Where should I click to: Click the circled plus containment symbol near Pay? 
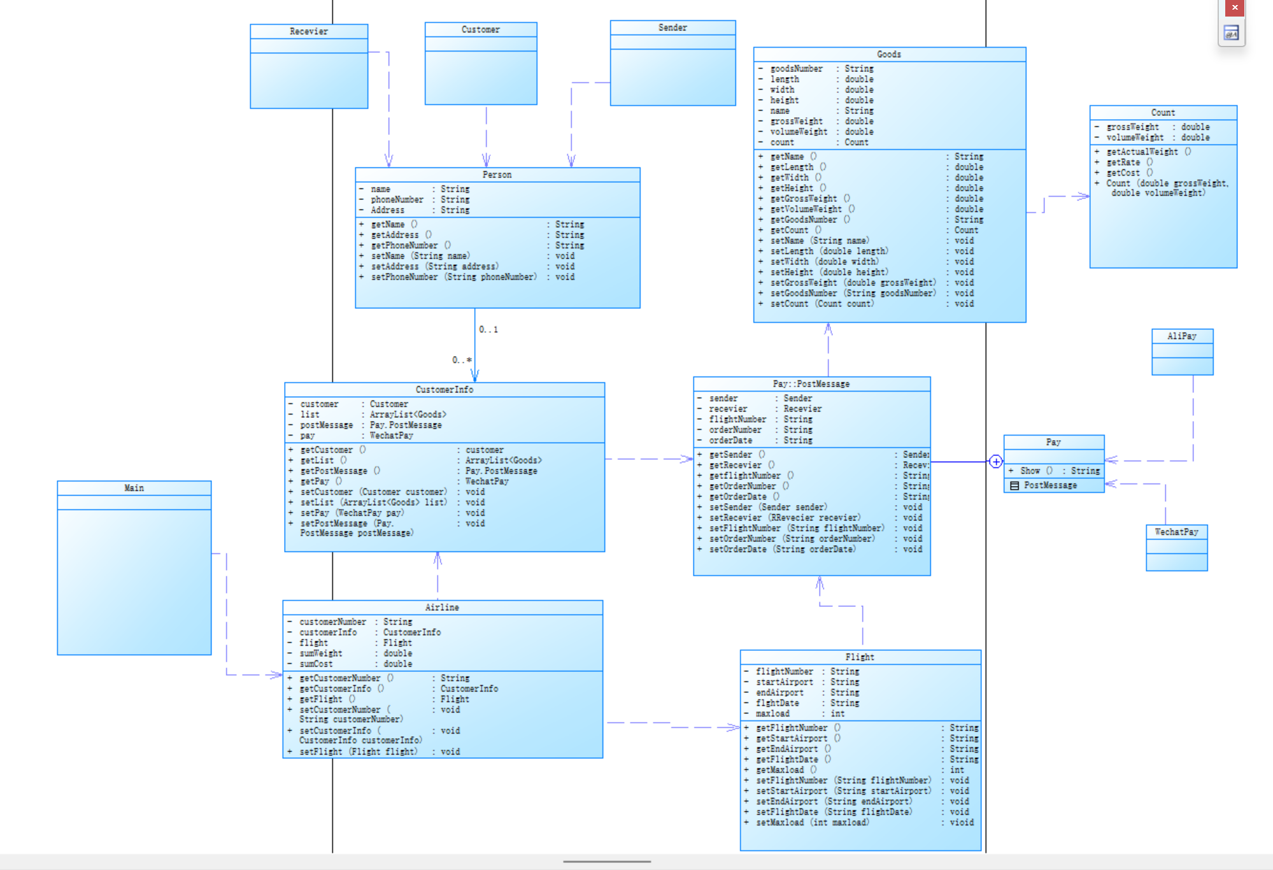996,462
